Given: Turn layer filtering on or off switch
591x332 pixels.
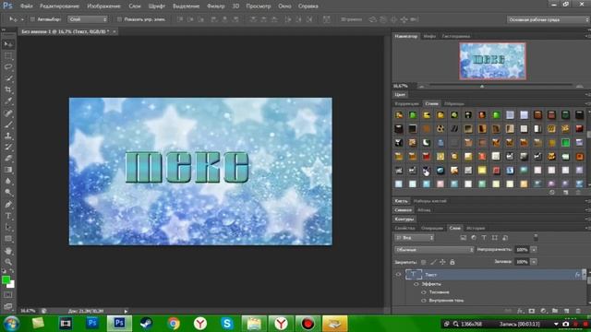Looking at the screenshot, I should click(536, 237).
